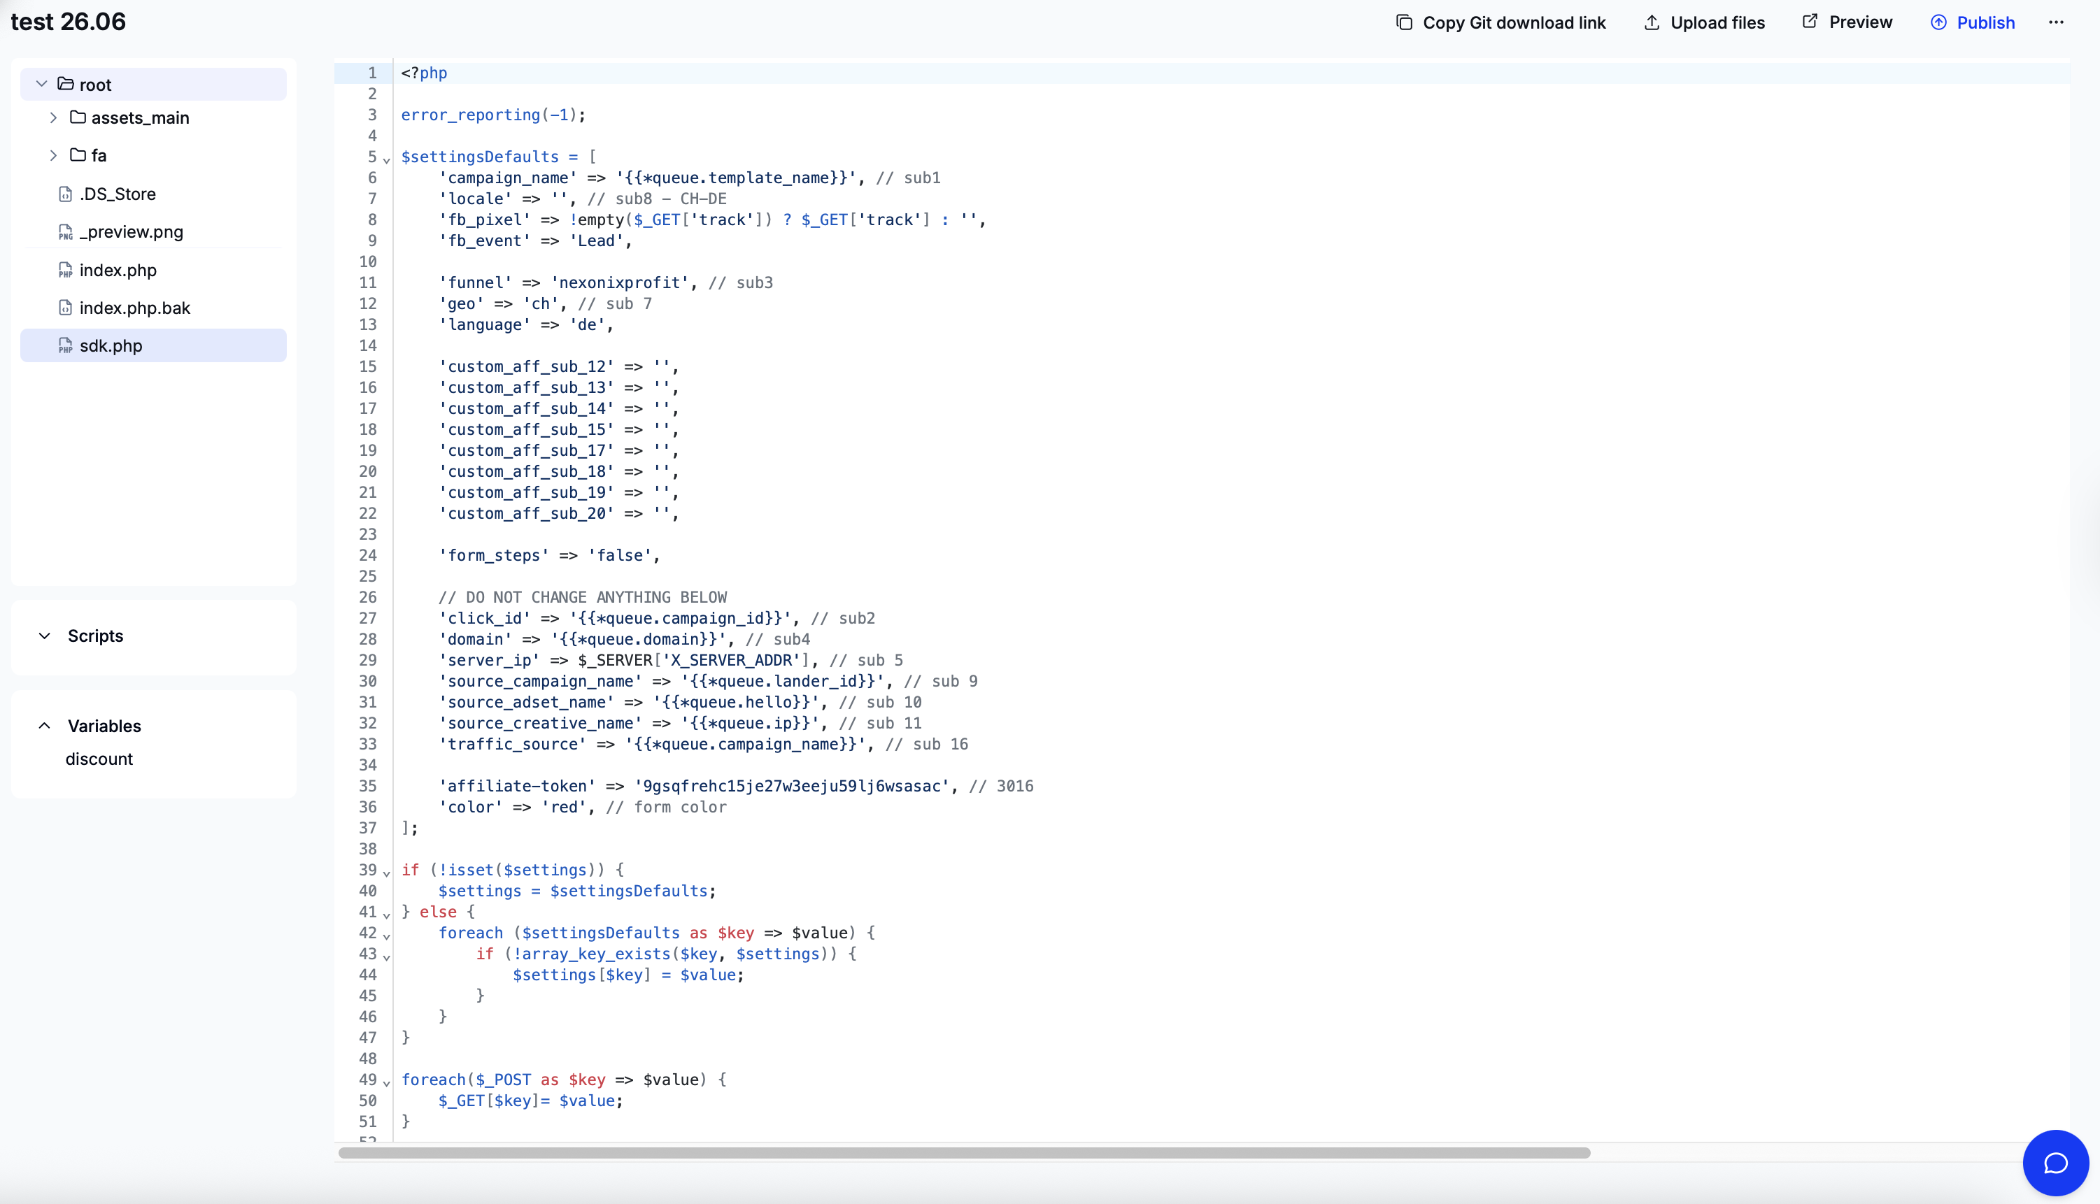This screenshot has width=2100, height=1204.
Task: Click the <?php opening tag
Action: (x=423, y=73)
